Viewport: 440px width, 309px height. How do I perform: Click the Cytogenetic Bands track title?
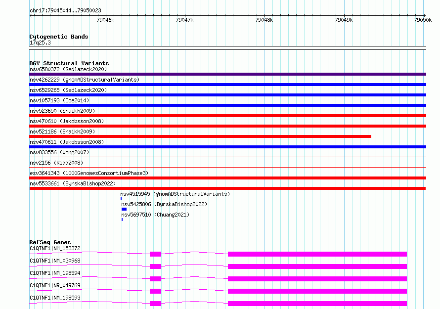click(59, 37)
